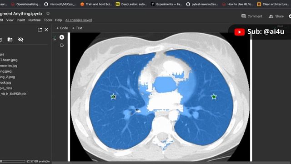Select the vit_h_4b8939.pth checkpoint file
The image size is (291, 164).
(x=13, y=94)
